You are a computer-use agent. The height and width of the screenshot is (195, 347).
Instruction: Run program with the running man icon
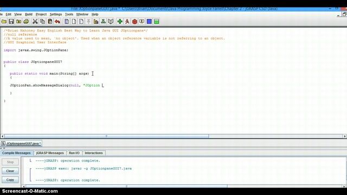point(127,22)
